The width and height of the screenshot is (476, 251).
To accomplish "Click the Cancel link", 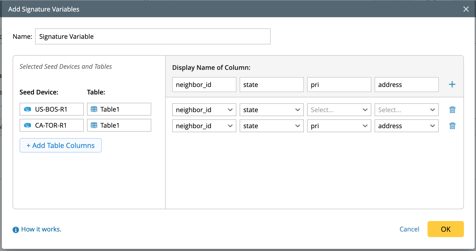I will click(409, 229).
